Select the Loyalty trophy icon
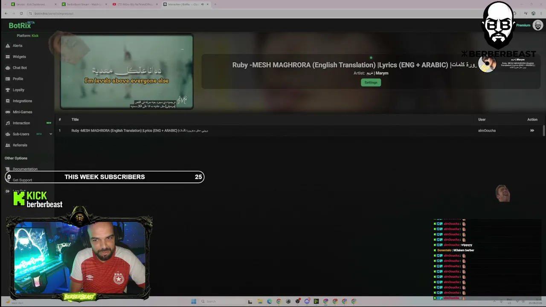 click(x=8, y=90)
